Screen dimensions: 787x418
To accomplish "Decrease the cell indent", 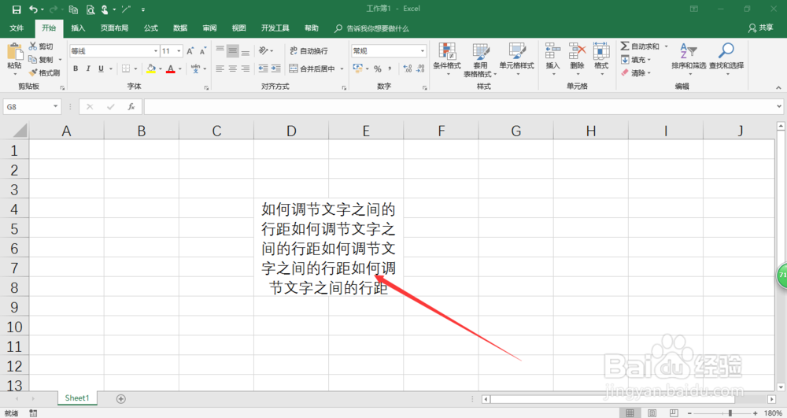I will pos(263,68).
